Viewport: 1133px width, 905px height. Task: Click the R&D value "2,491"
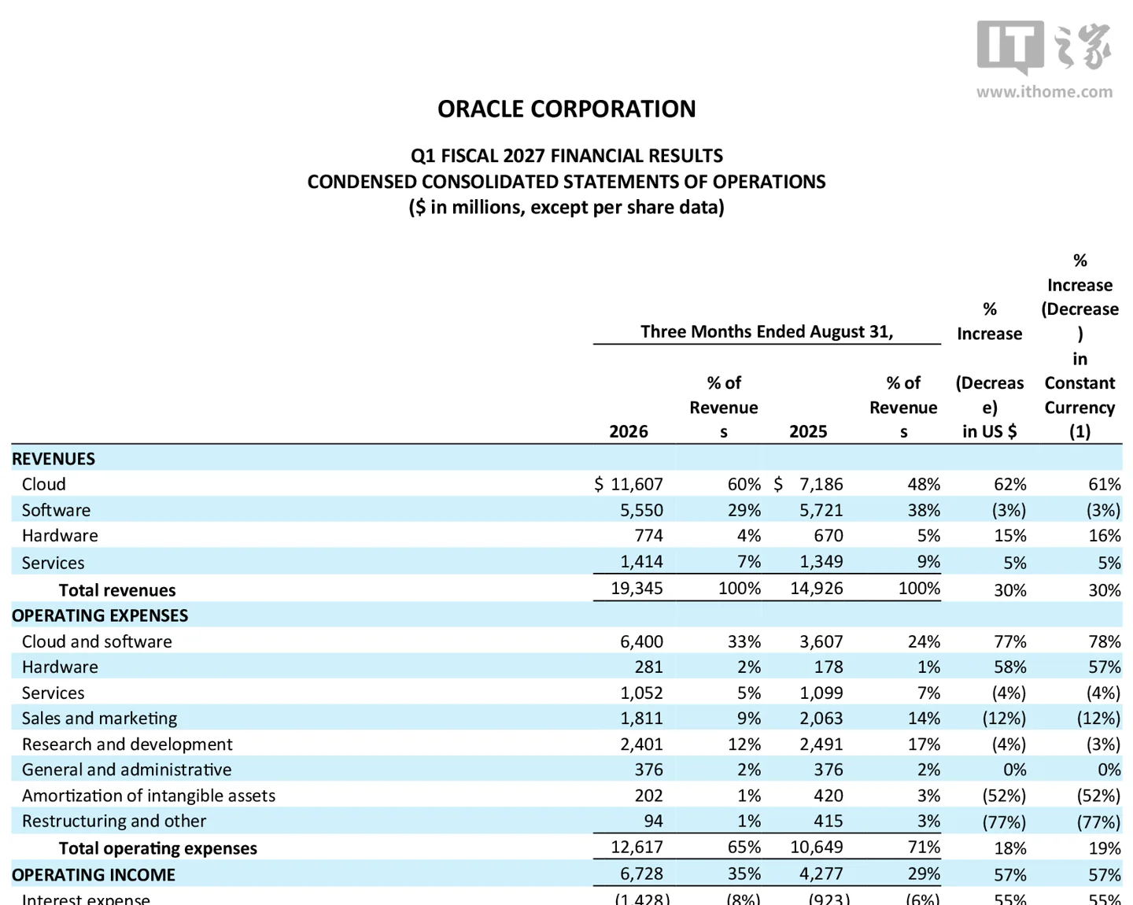(821, 744)
